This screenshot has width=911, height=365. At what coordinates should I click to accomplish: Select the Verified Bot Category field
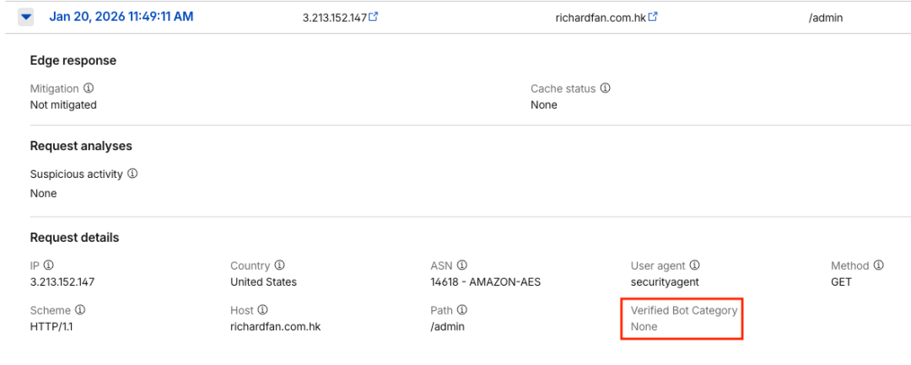point(683,319)
